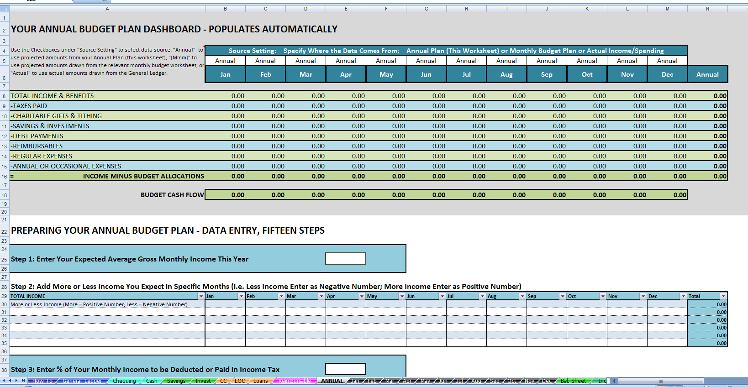Open the Total column filter dropdown in row 29

[723, 296]
